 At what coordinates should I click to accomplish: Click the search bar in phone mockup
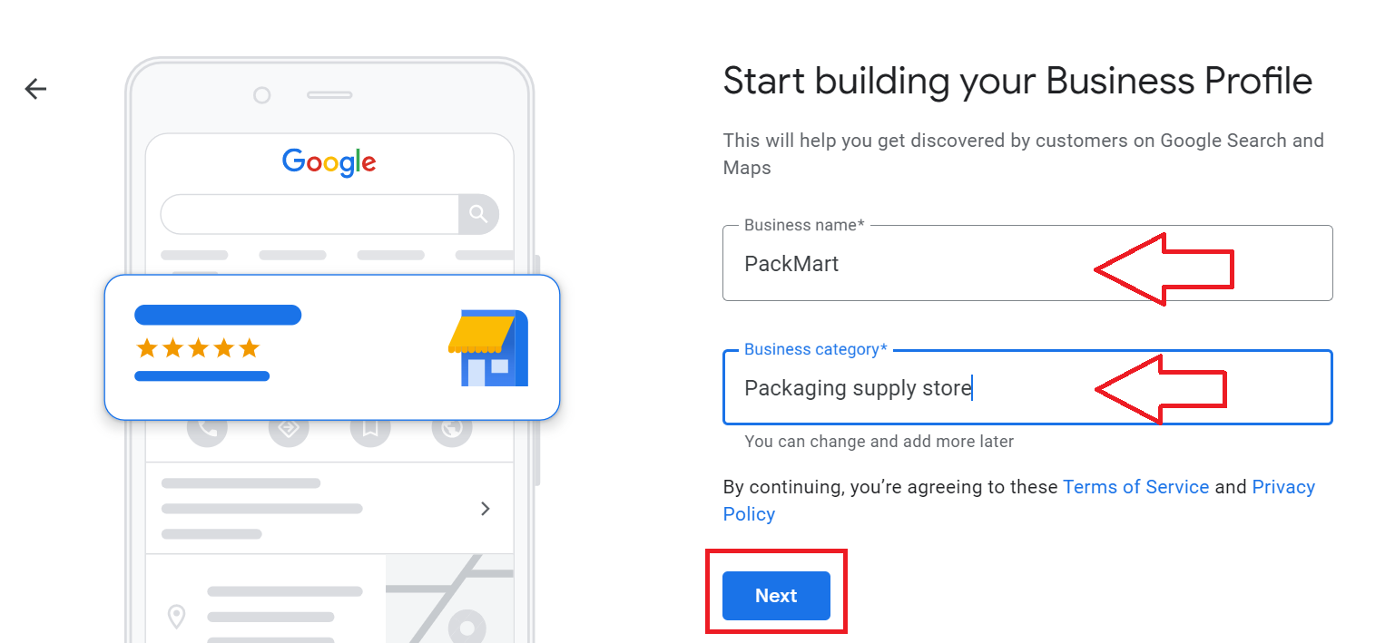309,214
